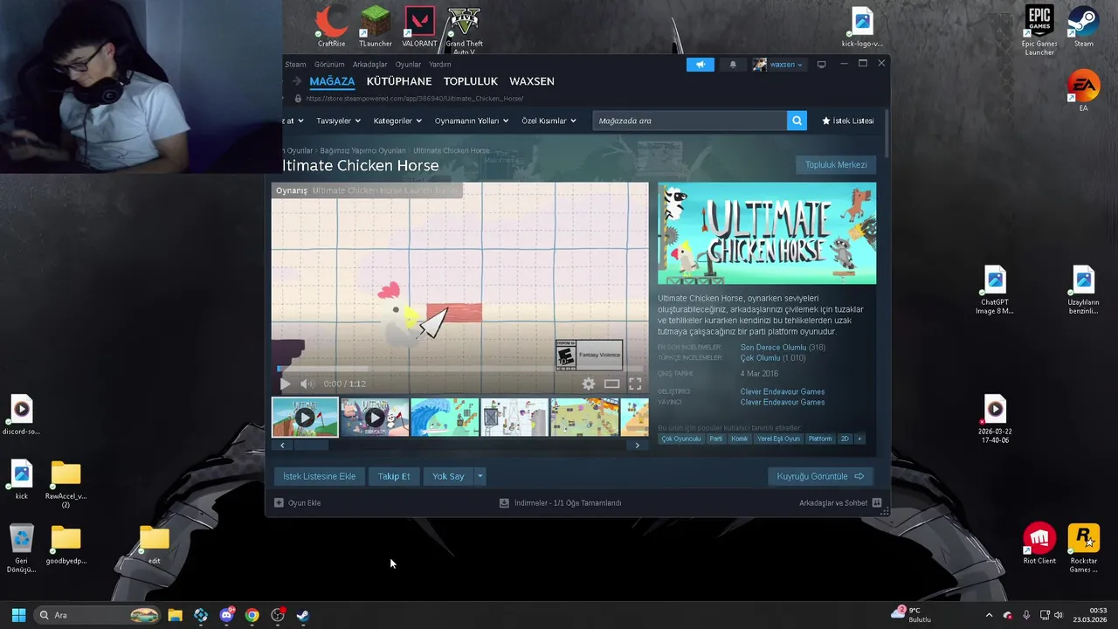Open the Son Derece Olumlu reviews link
The image size is (1118, 629).
(773, 348)
